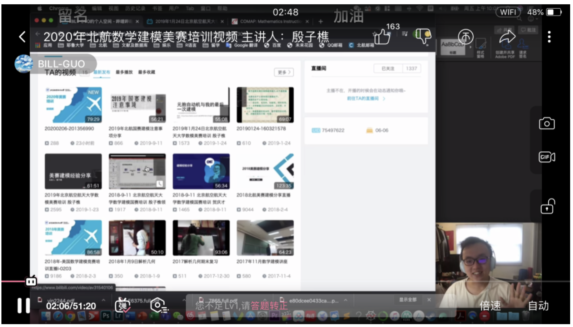This screenshot has height=327, width=573.
Task: Switch to the 2019年1月24日北京航空航天大 browser tab
Action: (185, 21)
